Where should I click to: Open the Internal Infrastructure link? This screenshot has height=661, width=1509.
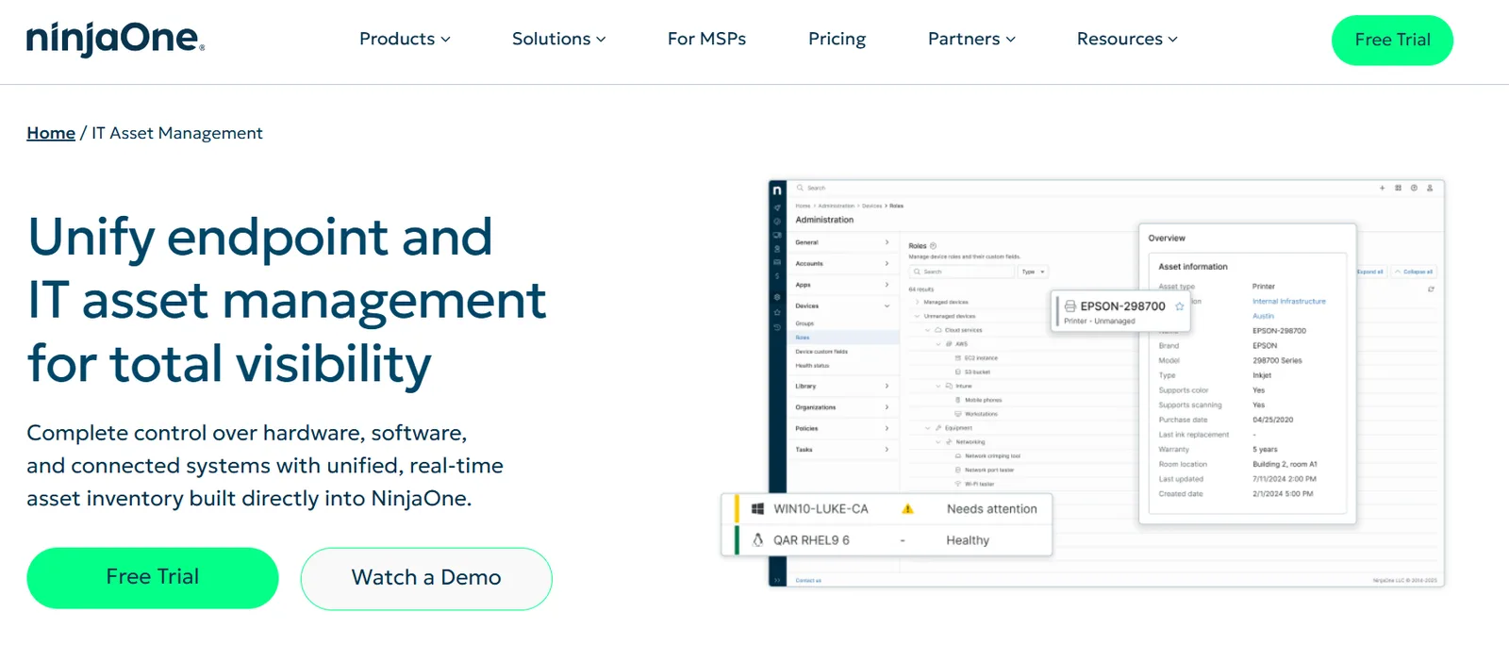coord(1289,301)
